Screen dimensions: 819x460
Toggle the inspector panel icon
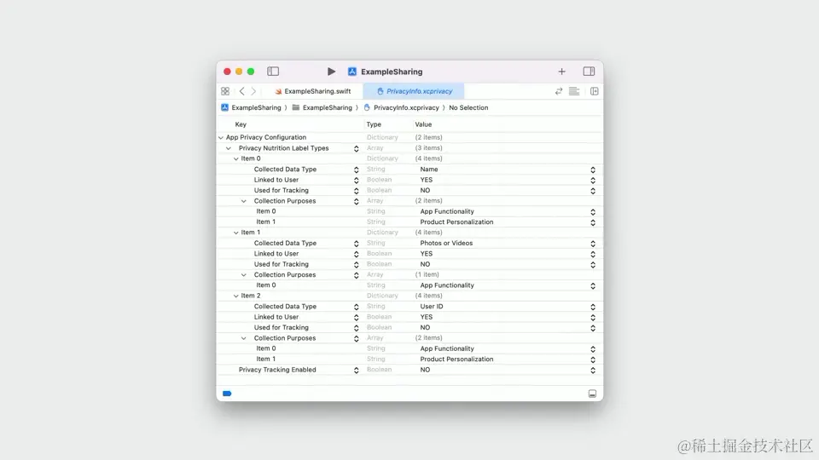point(589,72)
